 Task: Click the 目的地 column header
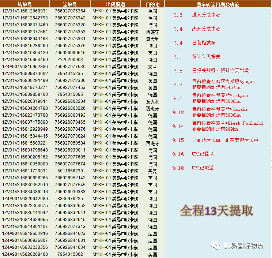(x=152, y=4)
